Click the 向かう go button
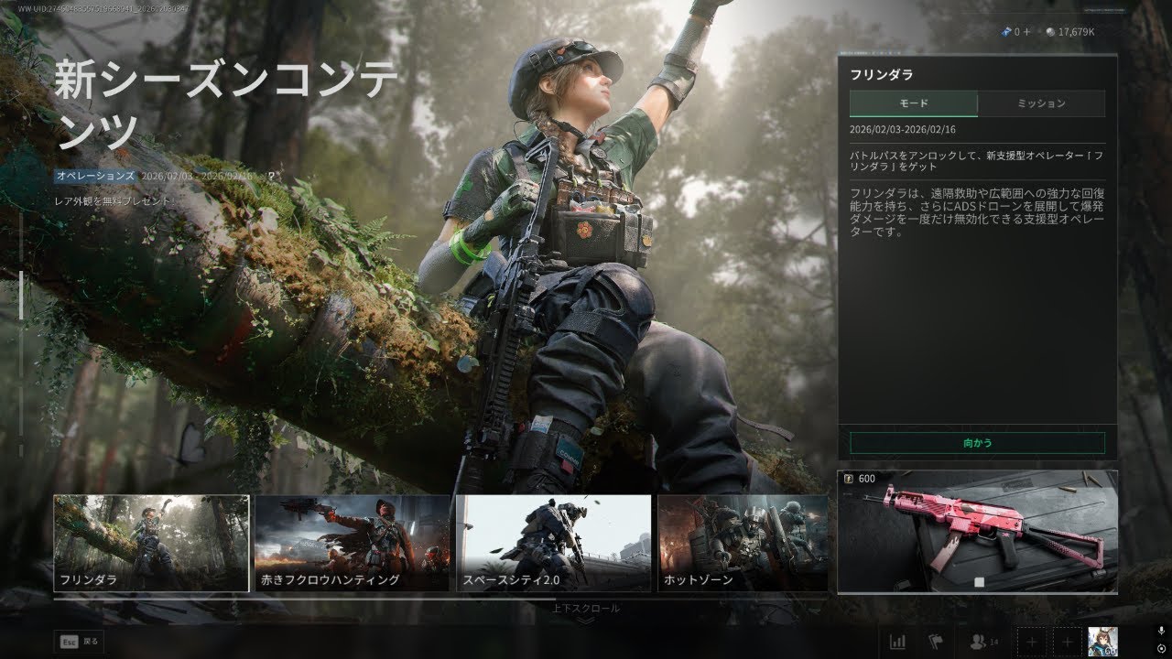This screenshot has height=659, width=1172. 977,443
